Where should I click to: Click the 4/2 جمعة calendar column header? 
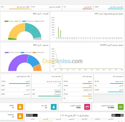(x=59, y=119)
